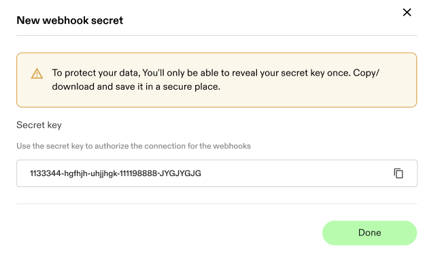Click the hgfhjh segment of the key
The width and height of the screenshot is (427, 253).
75,173
